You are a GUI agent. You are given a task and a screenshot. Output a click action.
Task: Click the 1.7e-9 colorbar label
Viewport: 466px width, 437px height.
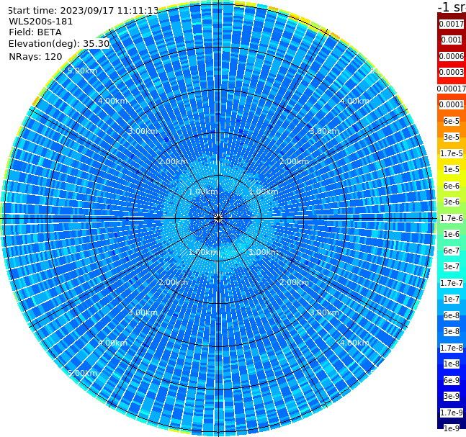point(452,413)
